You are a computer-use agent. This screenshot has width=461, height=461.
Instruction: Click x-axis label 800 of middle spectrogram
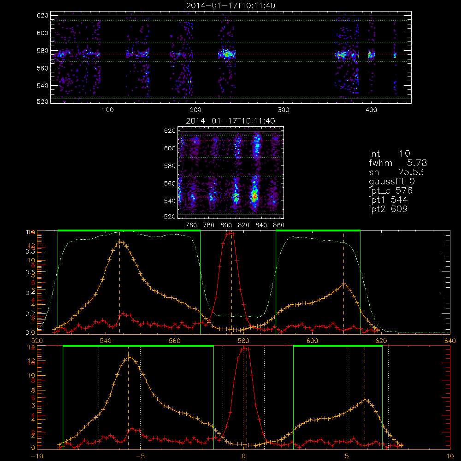point(226,225)
